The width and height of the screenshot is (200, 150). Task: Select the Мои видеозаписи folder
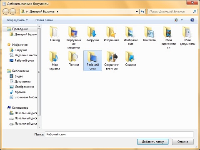(168, 37)
